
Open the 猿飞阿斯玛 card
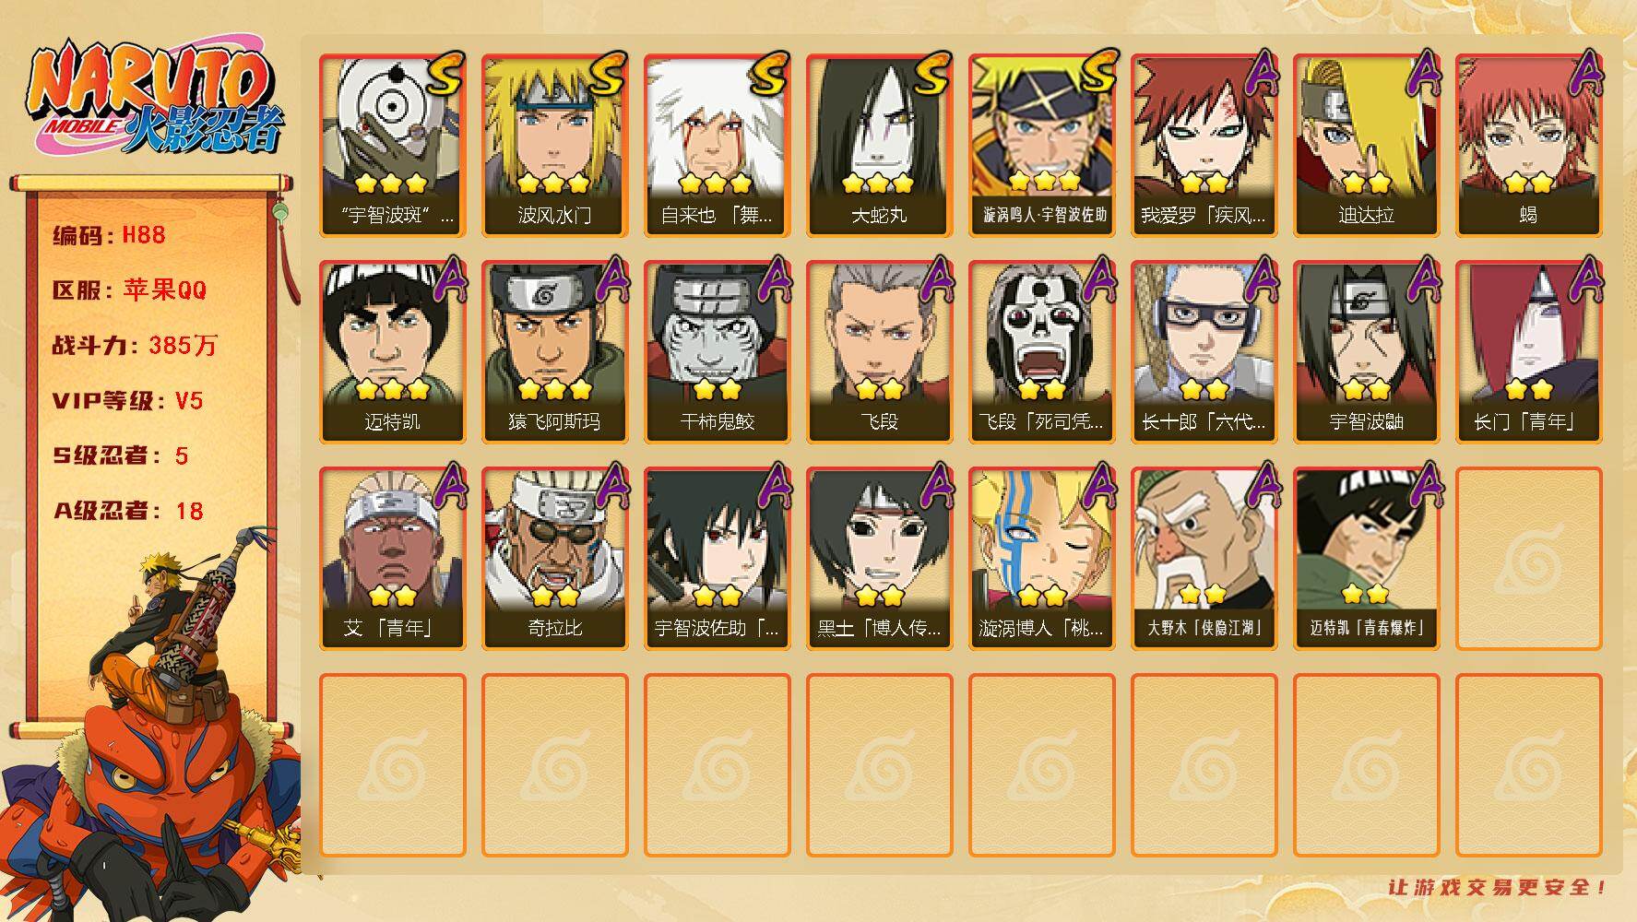[x=554, y=352]
